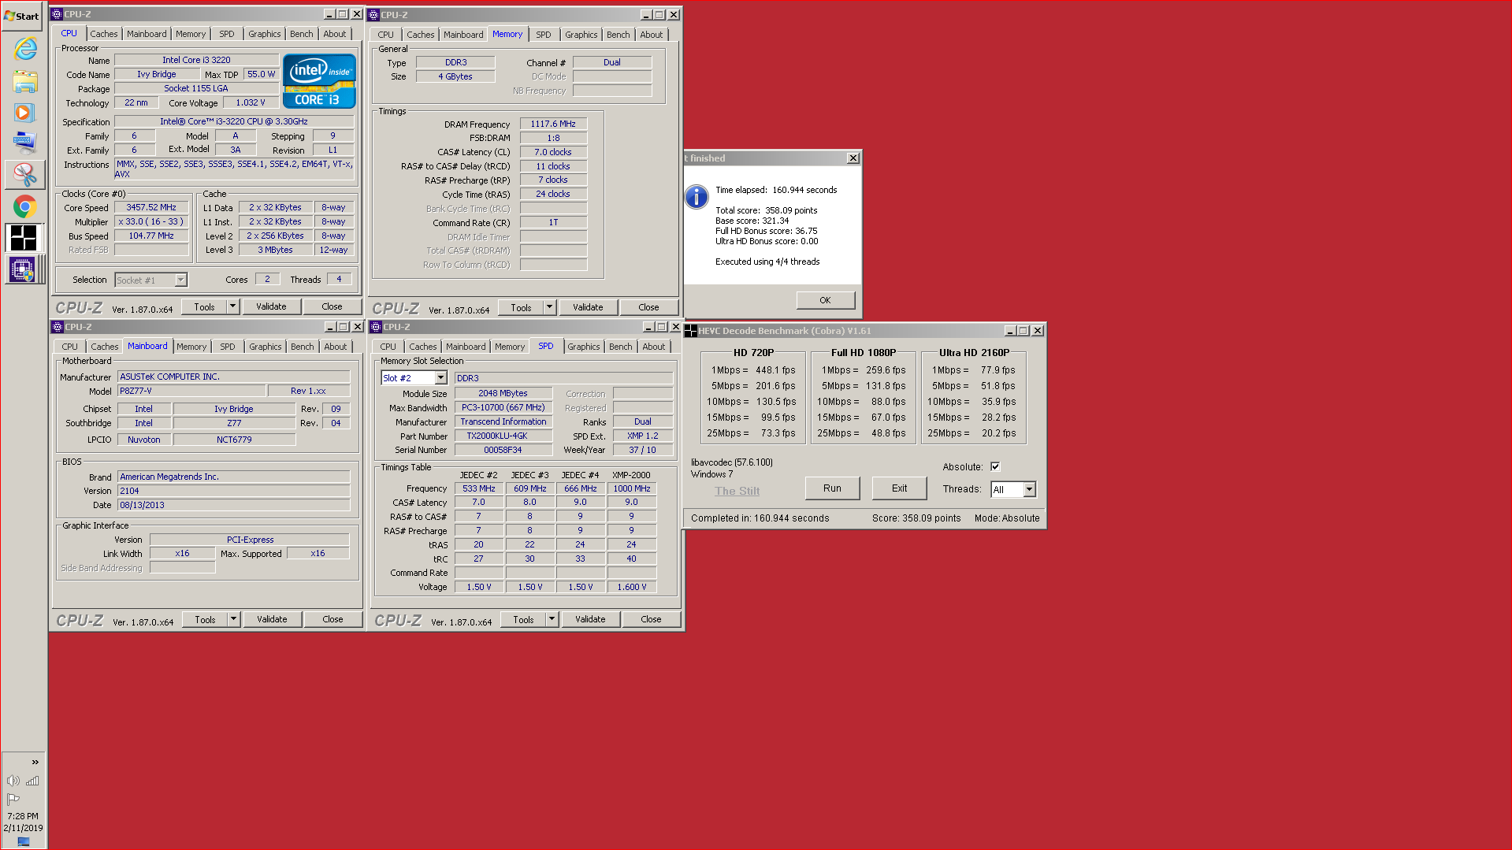This screenshot has width=1512, height=850.
Task: Click Part Number TX2000KLU-4GK field
Action: pyautogui.click(x=504, y=436)
